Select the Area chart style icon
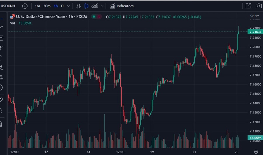The height and width of the screenshot is (155, 263). (x=94, y=6)
